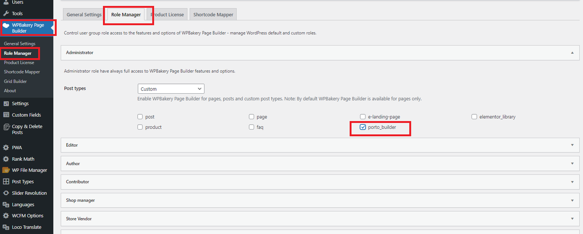Open the Loco Translate menu label

point(26,227)
